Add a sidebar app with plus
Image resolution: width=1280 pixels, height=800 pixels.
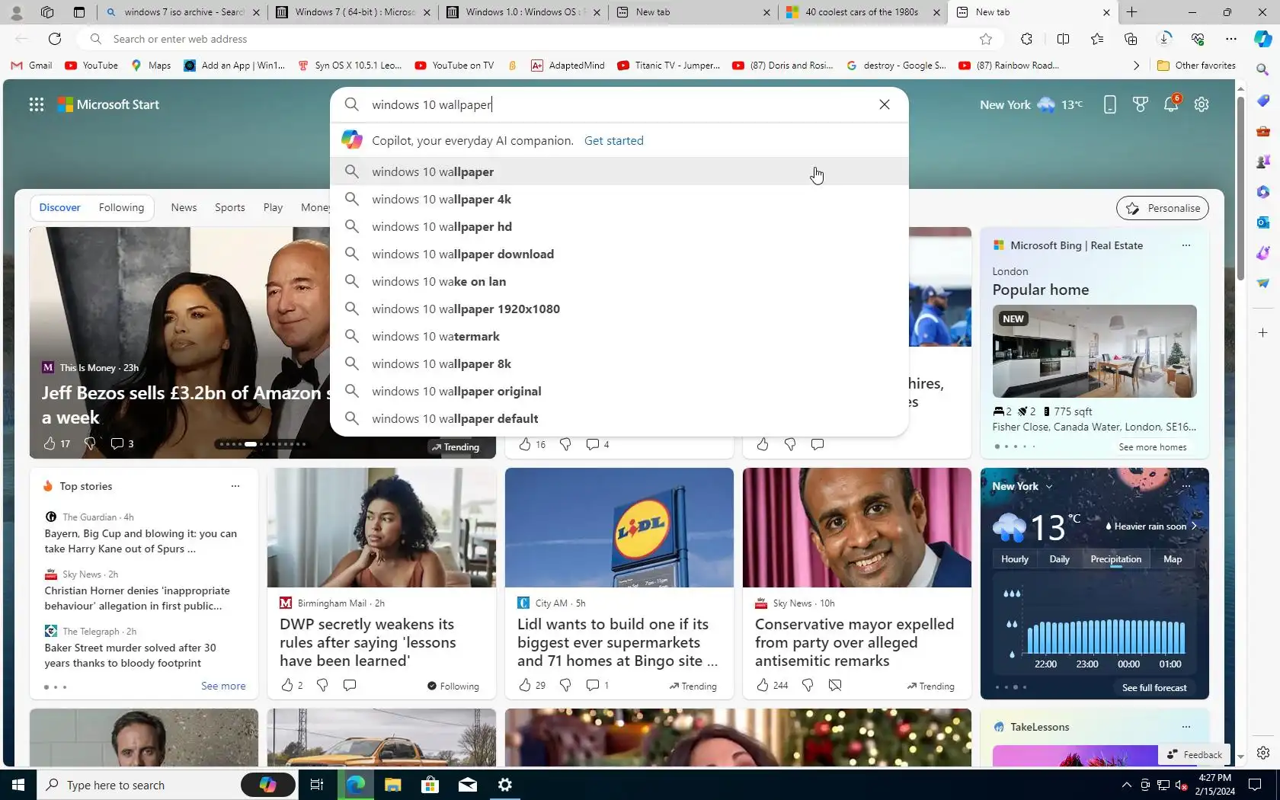coord(1262,333)
